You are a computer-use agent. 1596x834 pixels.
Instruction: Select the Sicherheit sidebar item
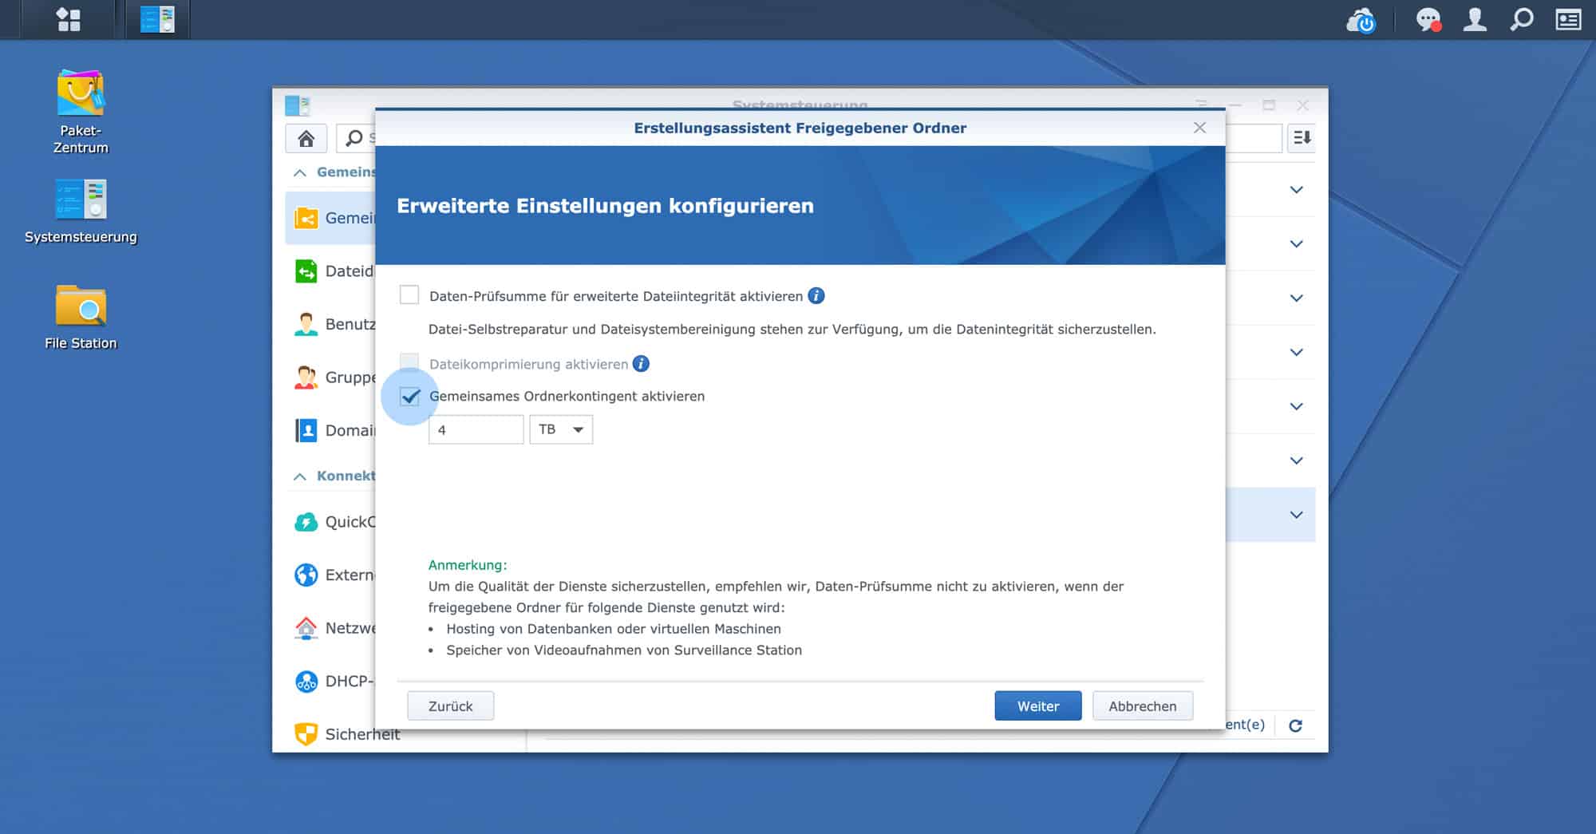[x=347, y=734]
